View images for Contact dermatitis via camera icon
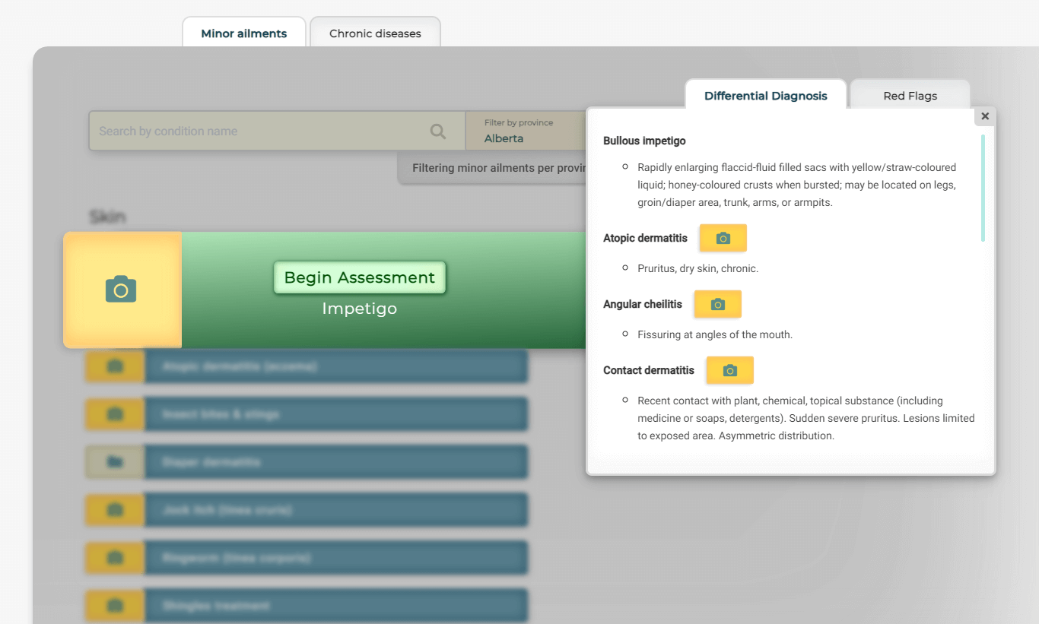 (729, 370)
